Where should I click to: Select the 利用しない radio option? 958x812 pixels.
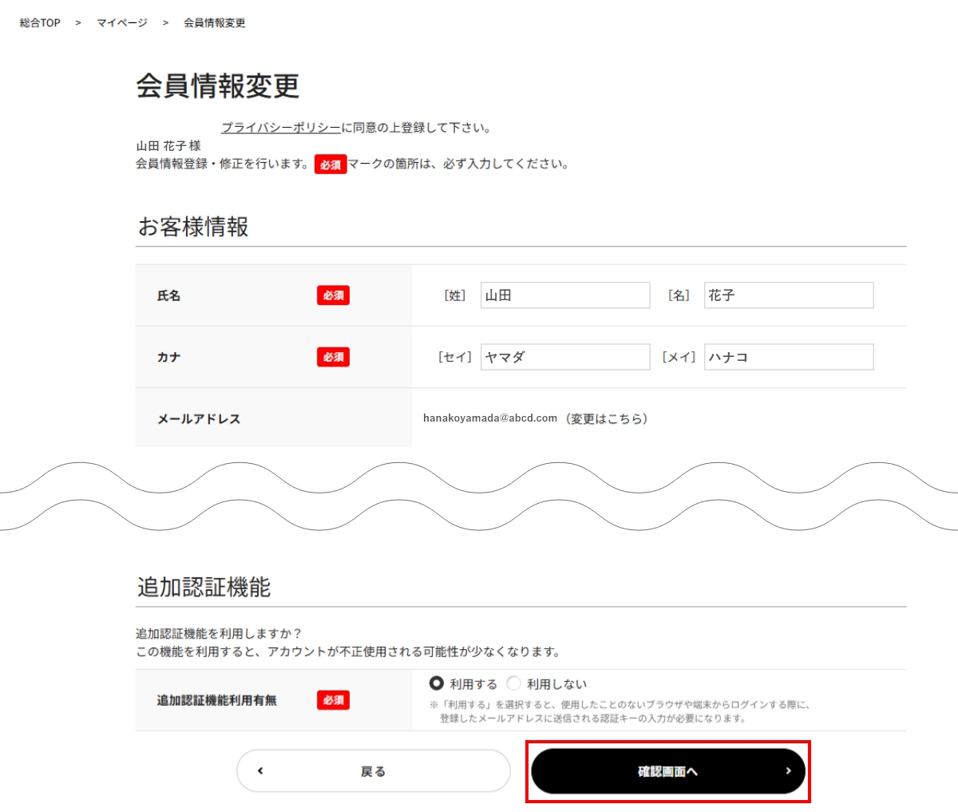[514, 683]
